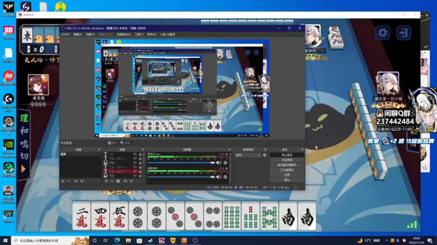Viewport: 437px width, 245px height.
Task: Remove selected scene with minus icon
Action: [x=69, y=181]
